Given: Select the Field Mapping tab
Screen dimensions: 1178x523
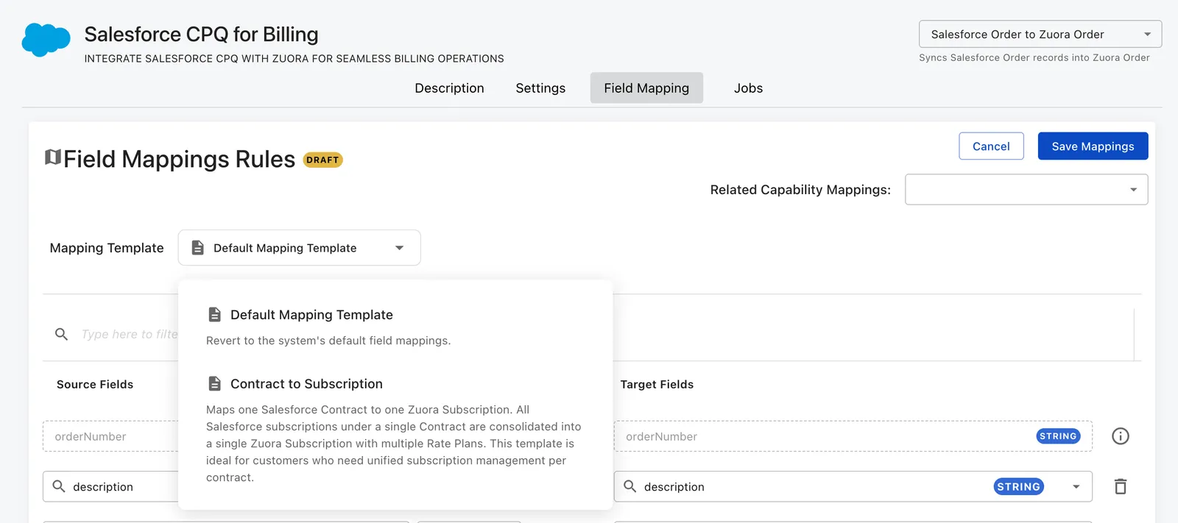Looking at the screenshot, I should click(646, 88).
